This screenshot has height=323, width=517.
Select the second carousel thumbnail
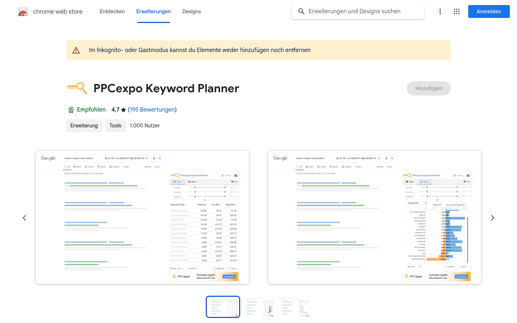pyautogui.click(x=258, y=307)
